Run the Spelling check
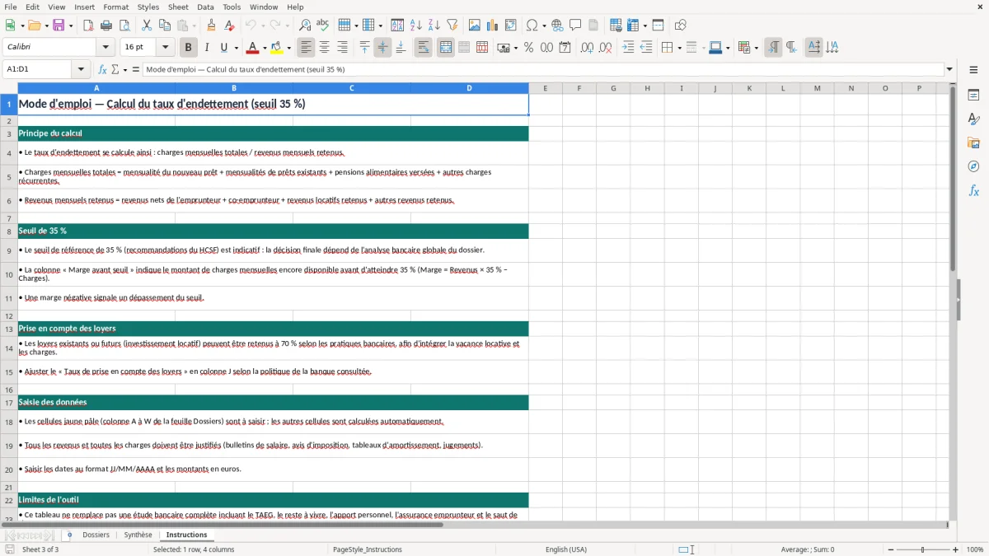The image size is (989, 556). (323, 26)
